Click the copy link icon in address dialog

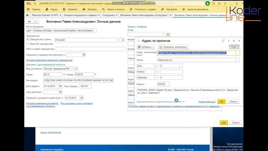223,41
